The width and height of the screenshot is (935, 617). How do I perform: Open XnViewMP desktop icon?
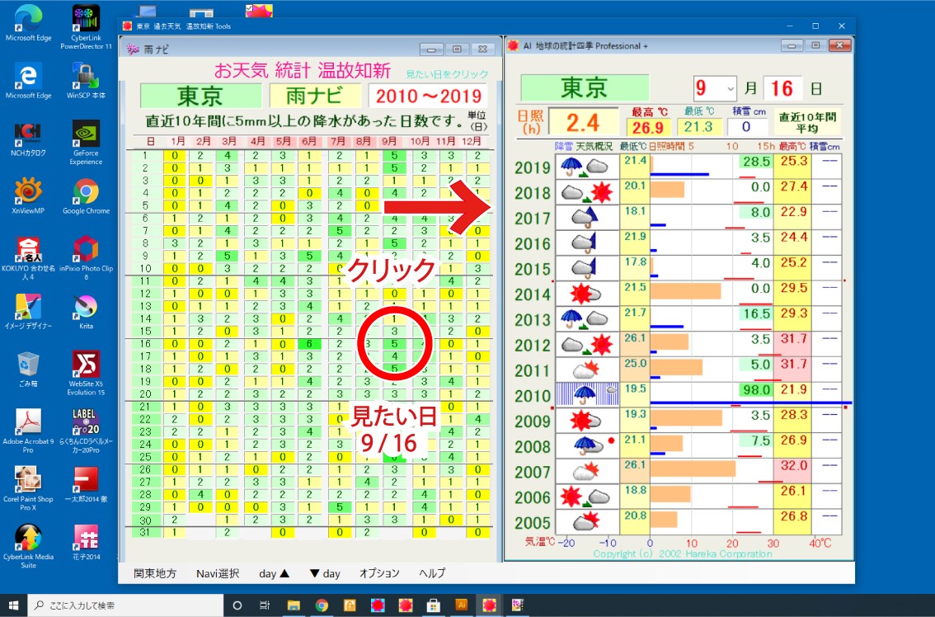27,196
